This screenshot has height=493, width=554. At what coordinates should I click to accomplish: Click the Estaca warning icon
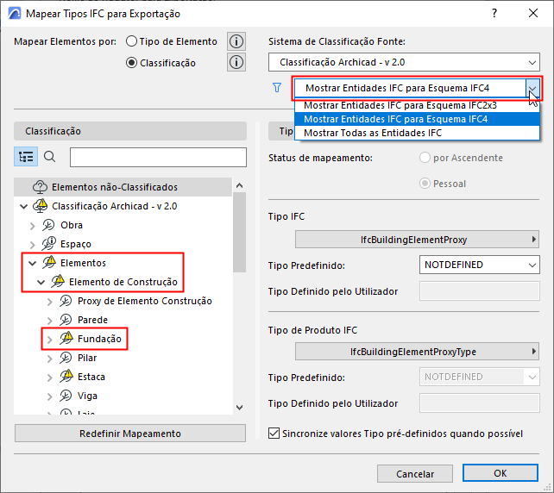pos(66,376)
